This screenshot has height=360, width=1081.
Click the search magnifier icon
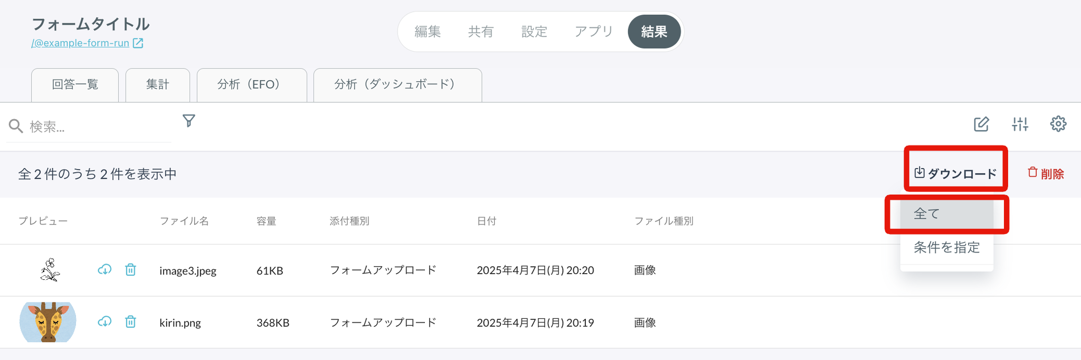(x=16, y=126)
